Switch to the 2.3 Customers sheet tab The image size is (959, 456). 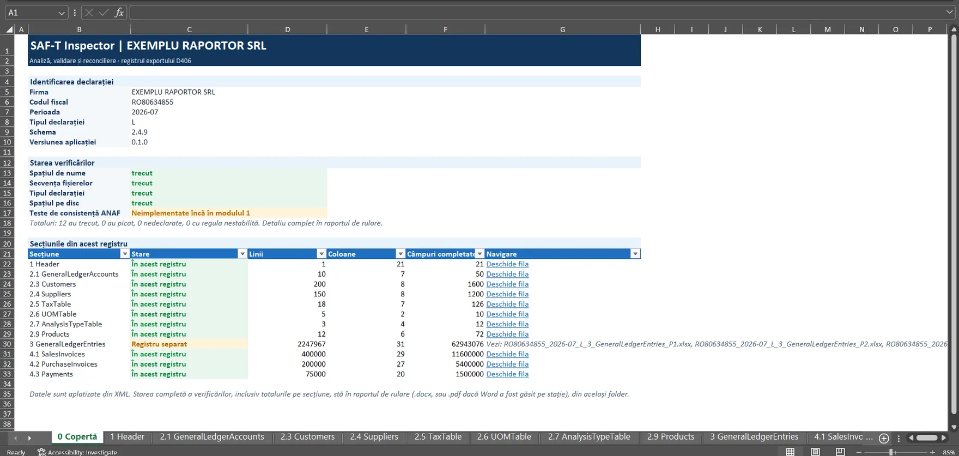click(x=307, y=437)
